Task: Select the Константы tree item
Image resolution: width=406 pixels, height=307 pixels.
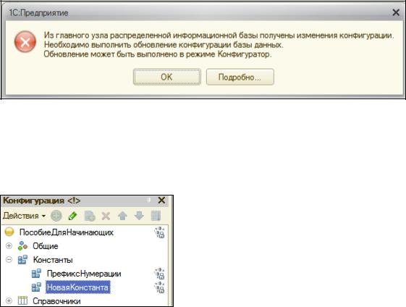Action: (x=53, y=260)
